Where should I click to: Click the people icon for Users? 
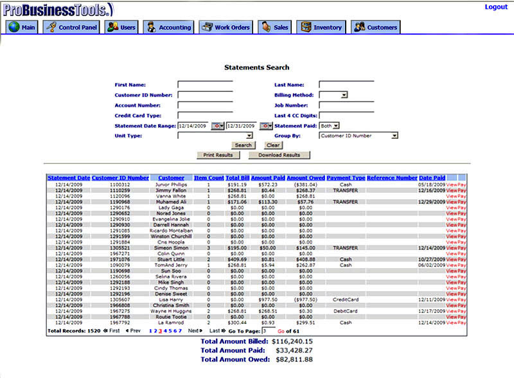[113, 27]
